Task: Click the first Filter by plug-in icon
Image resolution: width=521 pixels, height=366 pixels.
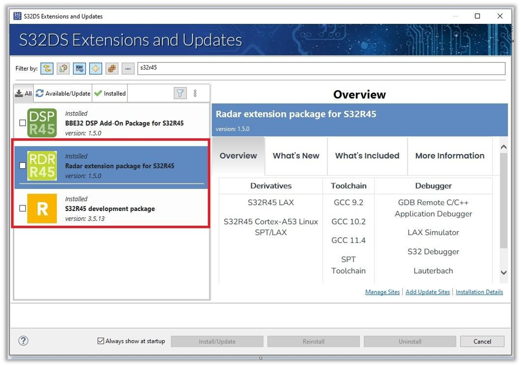Action: [47, 68]
